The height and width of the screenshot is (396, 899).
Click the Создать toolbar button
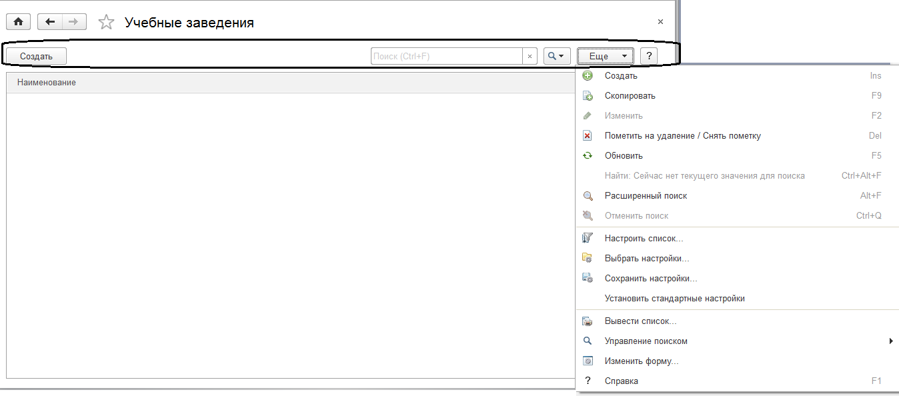[36, 56]
